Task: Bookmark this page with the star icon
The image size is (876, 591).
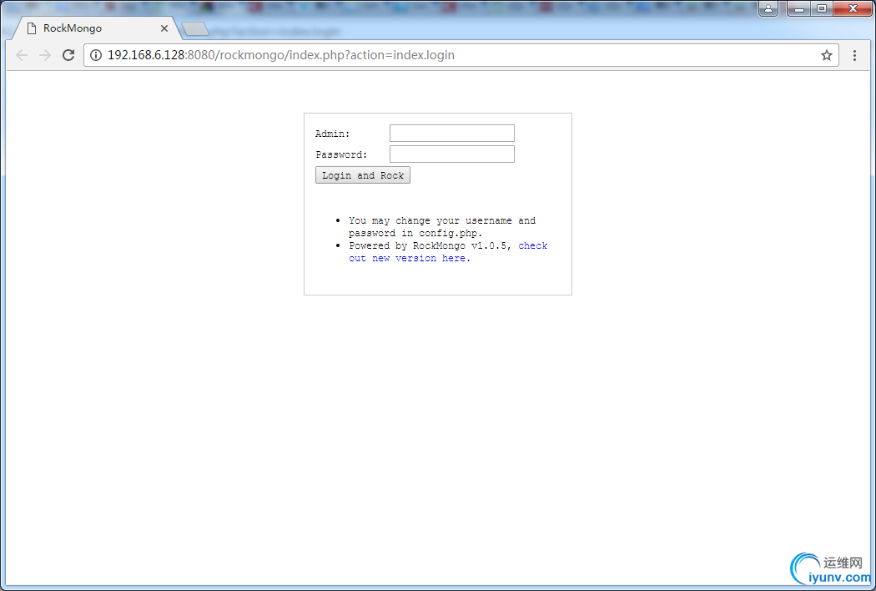Action: [x=827, y=55]
